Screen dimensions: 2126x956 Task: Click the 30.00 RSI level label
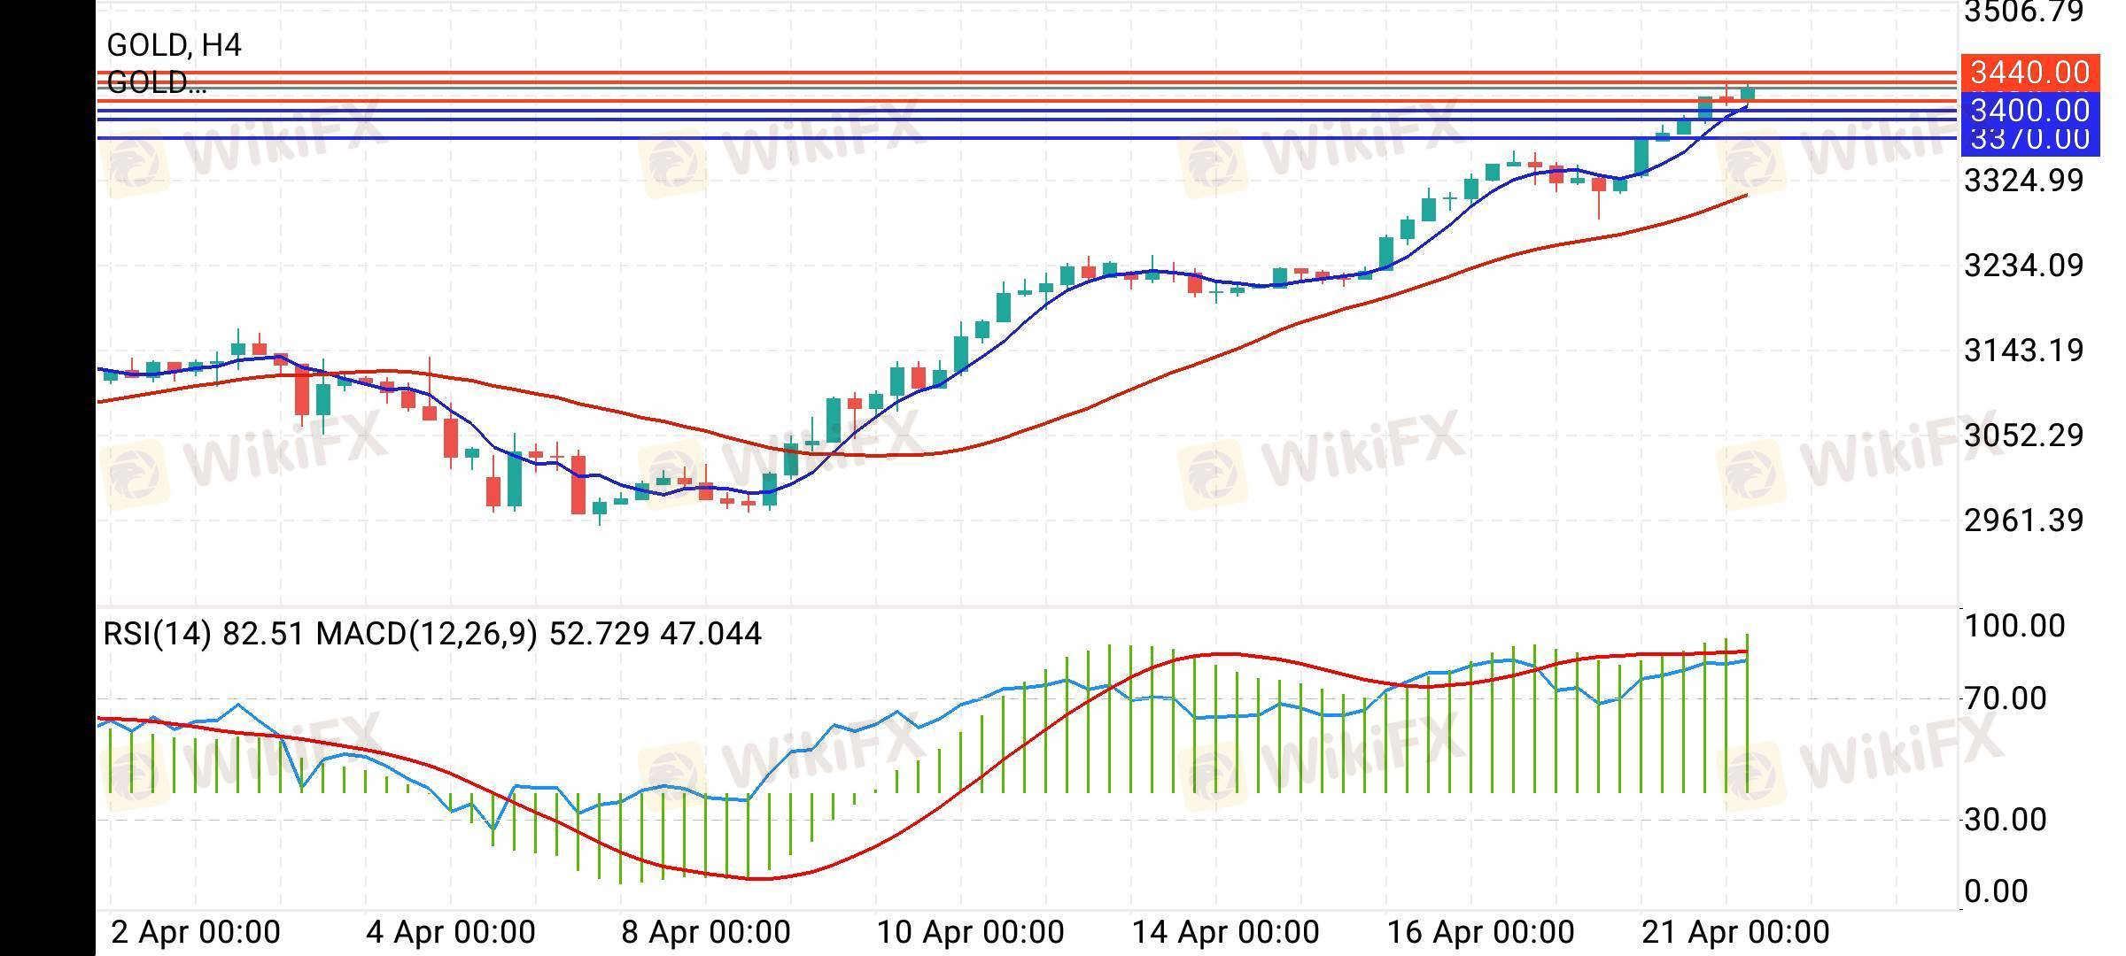(x=2006, y=820)
